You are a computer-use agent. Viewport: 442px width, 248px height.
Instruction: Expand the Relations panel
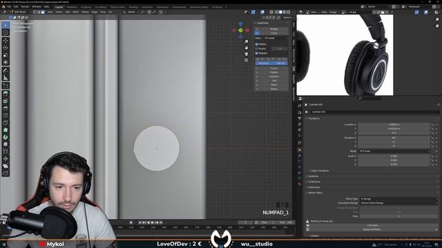(313, 176)
